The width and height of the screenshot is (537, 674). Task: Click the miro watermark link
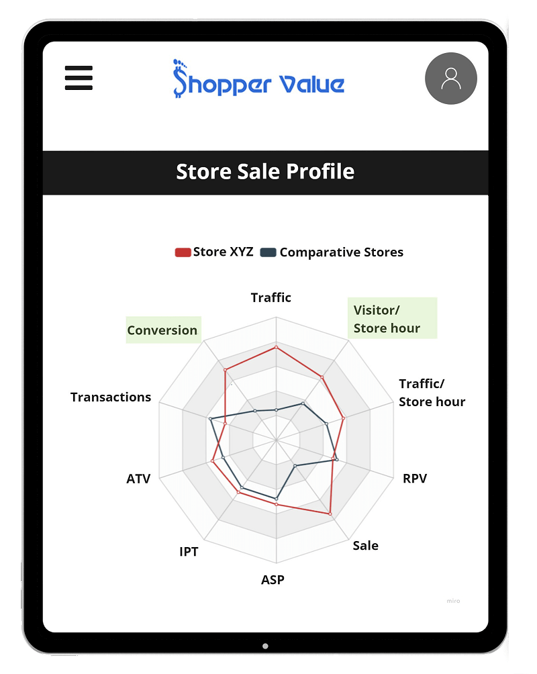click(453, 601)
